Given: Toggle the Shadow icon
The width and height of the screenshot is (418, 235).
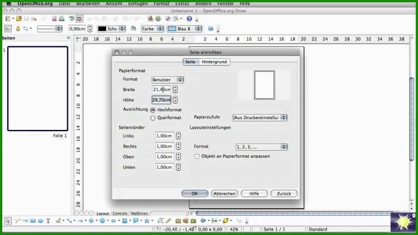Looking at the screenshot, I should [x=211, y=29].
